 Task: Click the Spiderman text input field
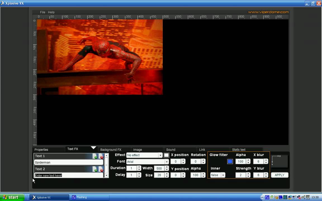(68, 162)
